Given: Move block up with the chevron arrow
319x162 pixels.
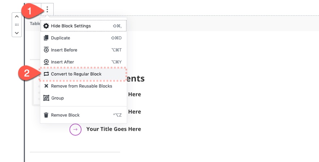Looking at the screenshot, I should [17, 17].
